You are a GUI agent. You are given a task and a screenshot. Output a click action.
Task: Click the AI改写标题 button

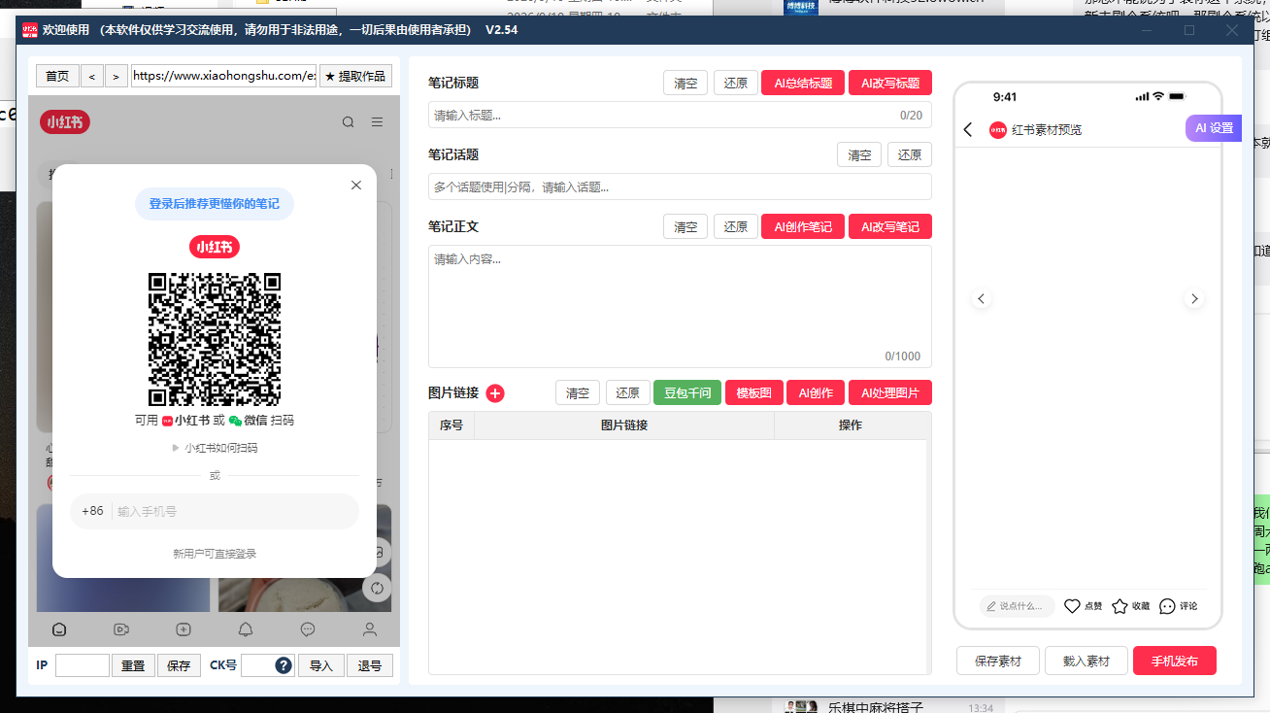pyautogui.click(x=890, y=83)
